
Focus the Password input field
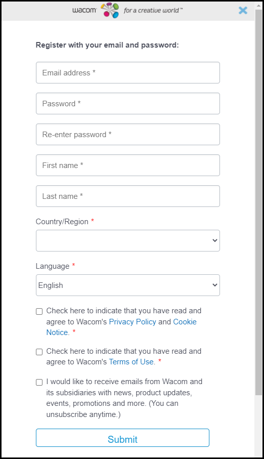[128, 104]
